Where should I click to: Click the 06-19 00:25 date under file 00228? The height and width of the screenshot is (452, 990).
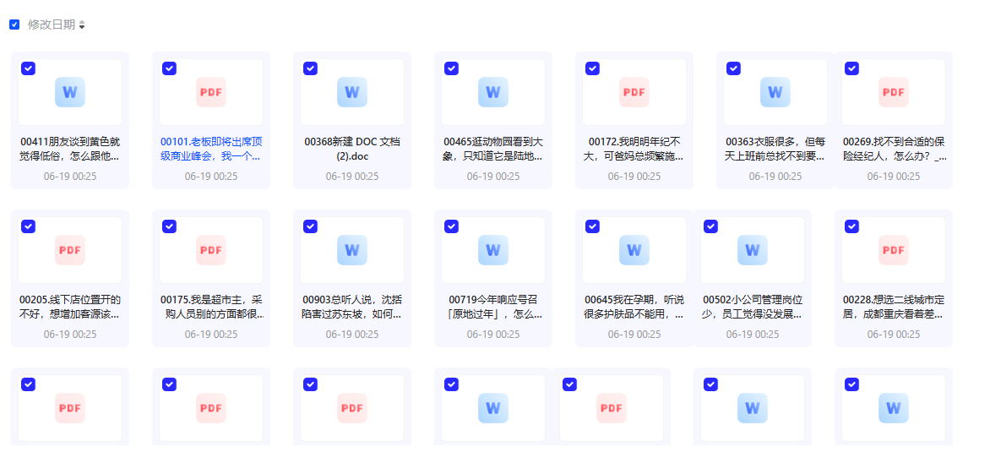894,334
